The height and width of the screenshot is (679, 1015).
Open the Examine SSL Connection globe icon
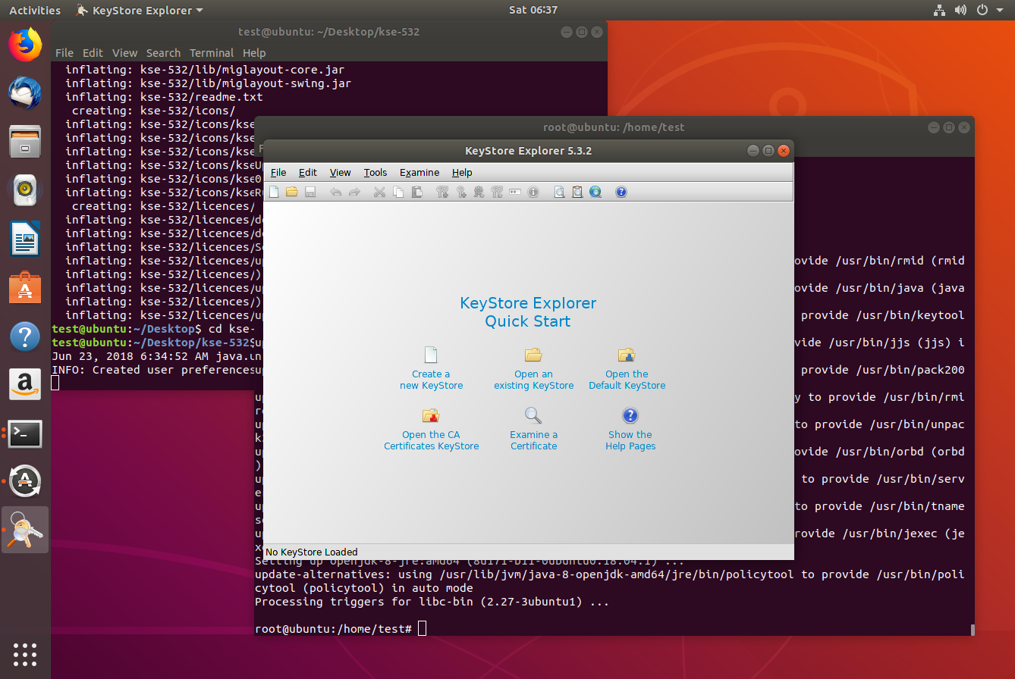coord(595,192)
